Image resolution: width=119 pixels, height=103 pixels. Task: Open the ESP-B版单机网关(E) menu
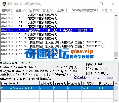coord(84,10)
